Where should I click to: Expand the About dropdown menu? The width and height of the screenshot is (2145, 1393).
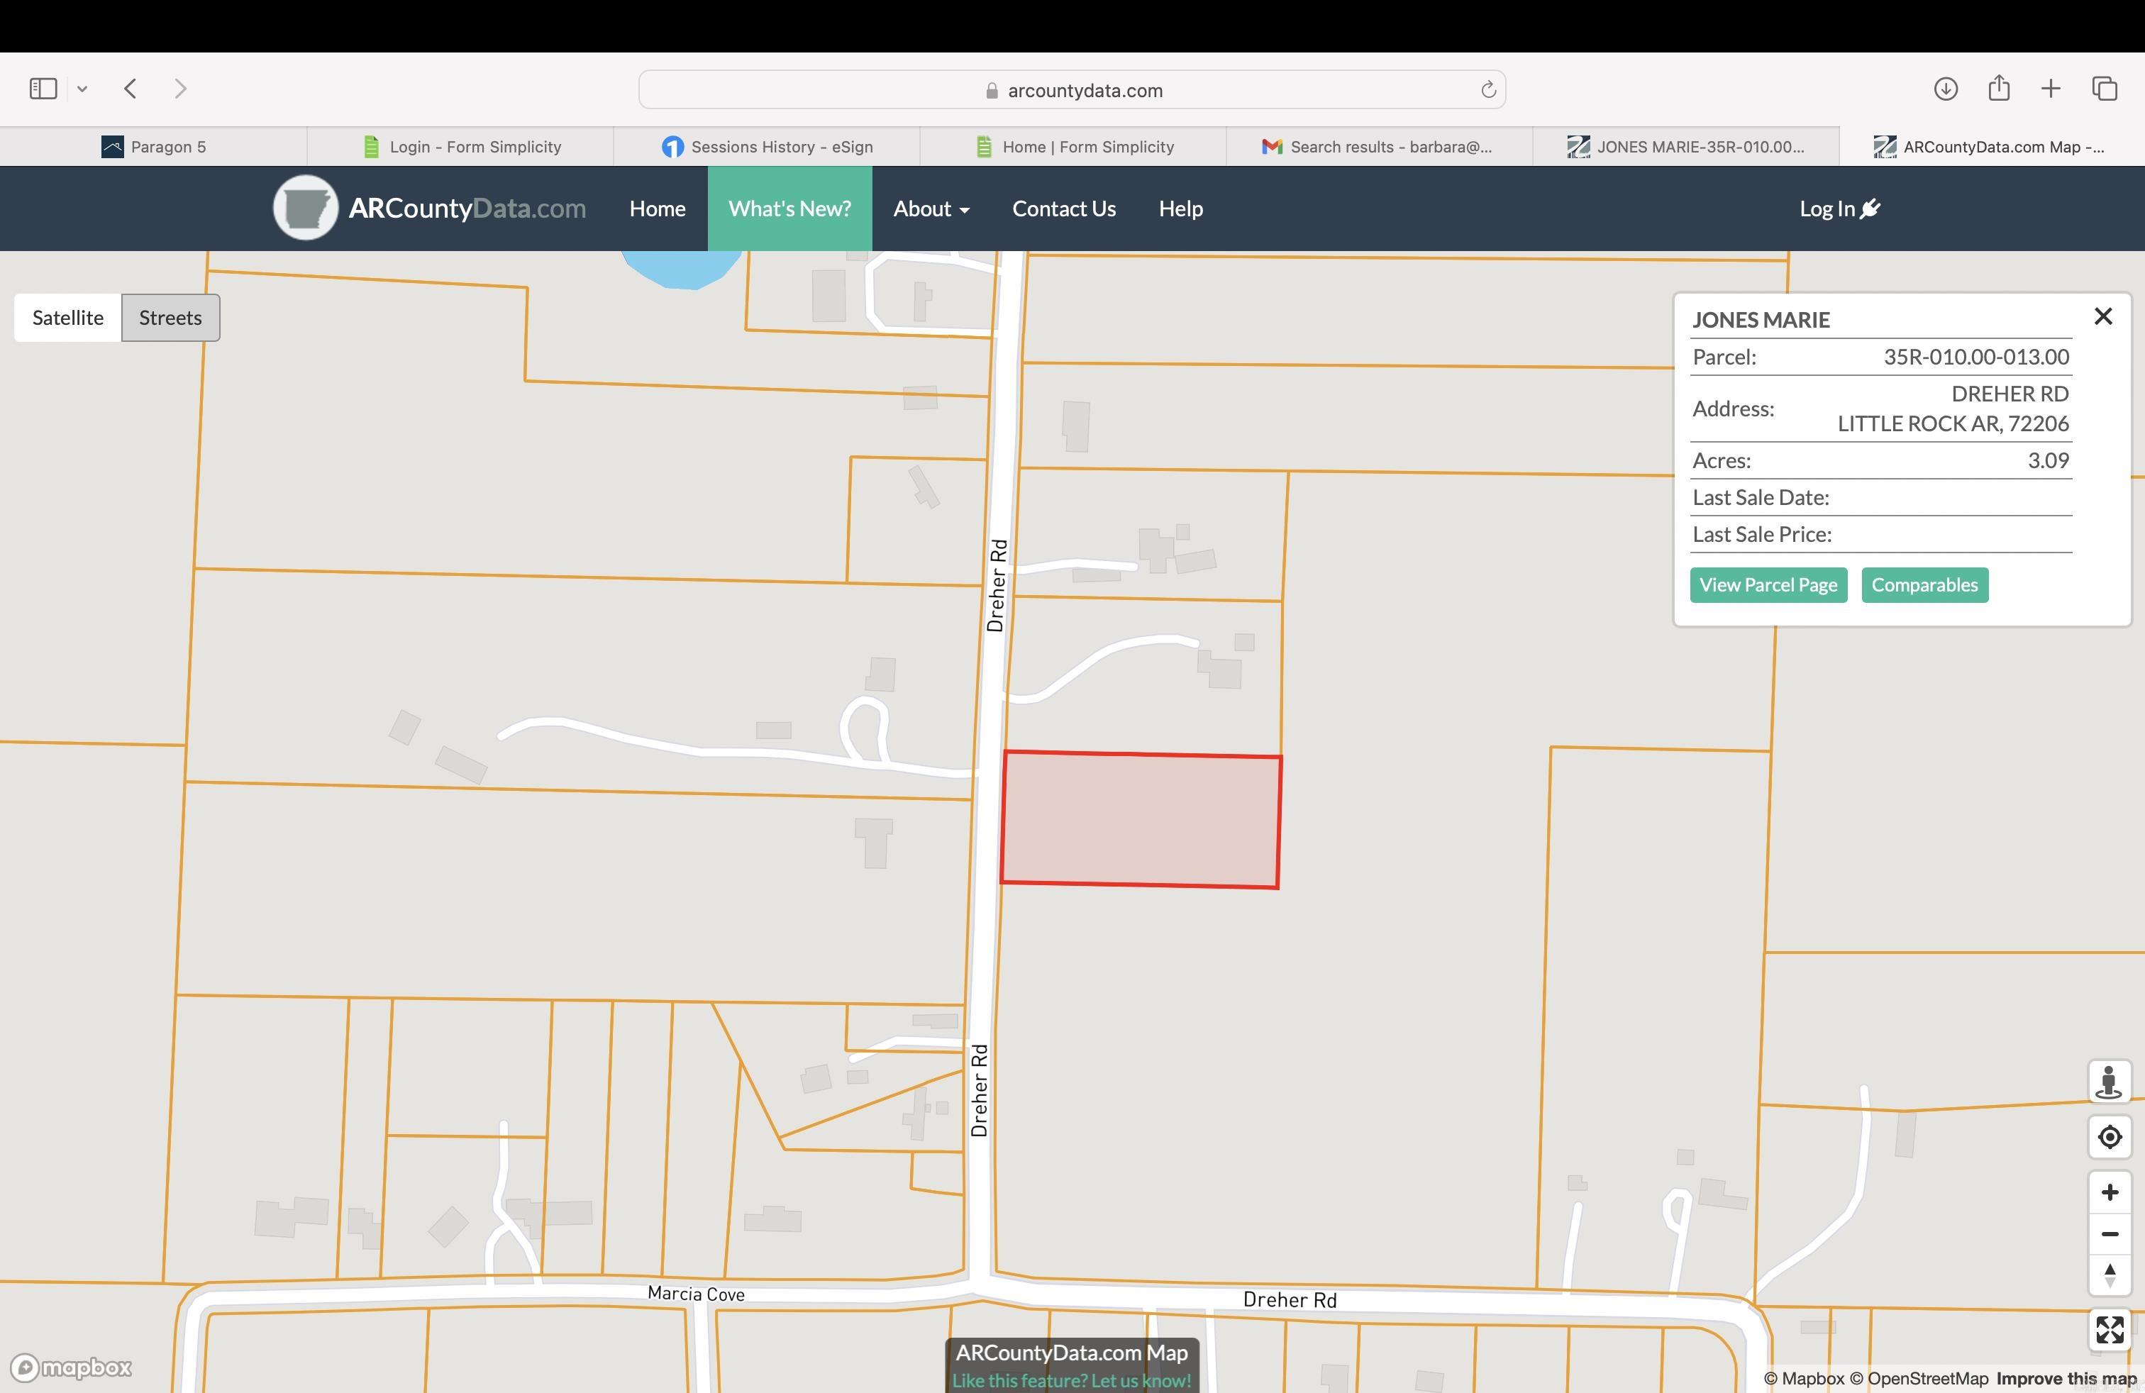(931, 209)
